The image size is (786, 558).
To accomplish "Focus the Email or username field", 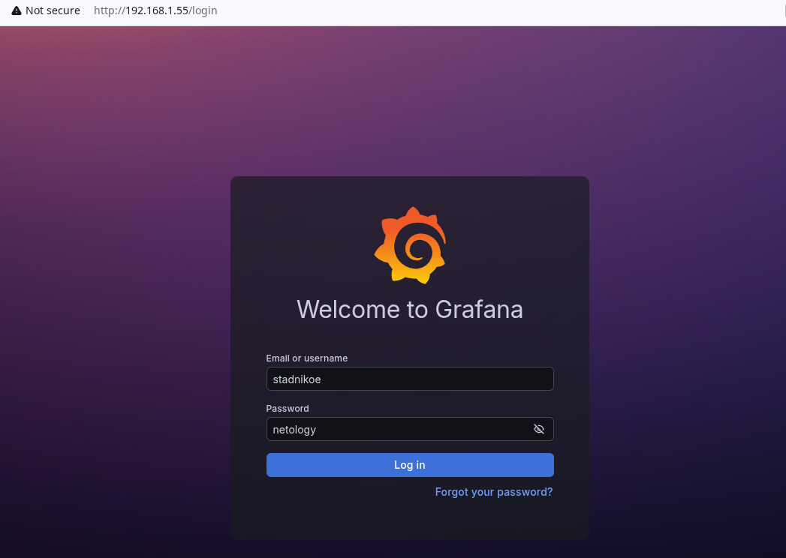I will pos(410,379).
